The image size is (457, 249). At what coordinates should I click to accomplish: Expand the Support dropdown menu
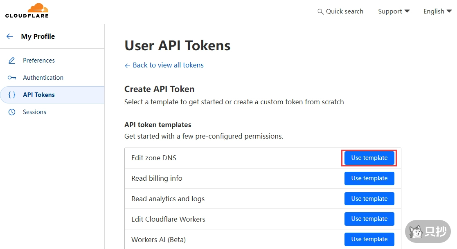pos(394,11)
